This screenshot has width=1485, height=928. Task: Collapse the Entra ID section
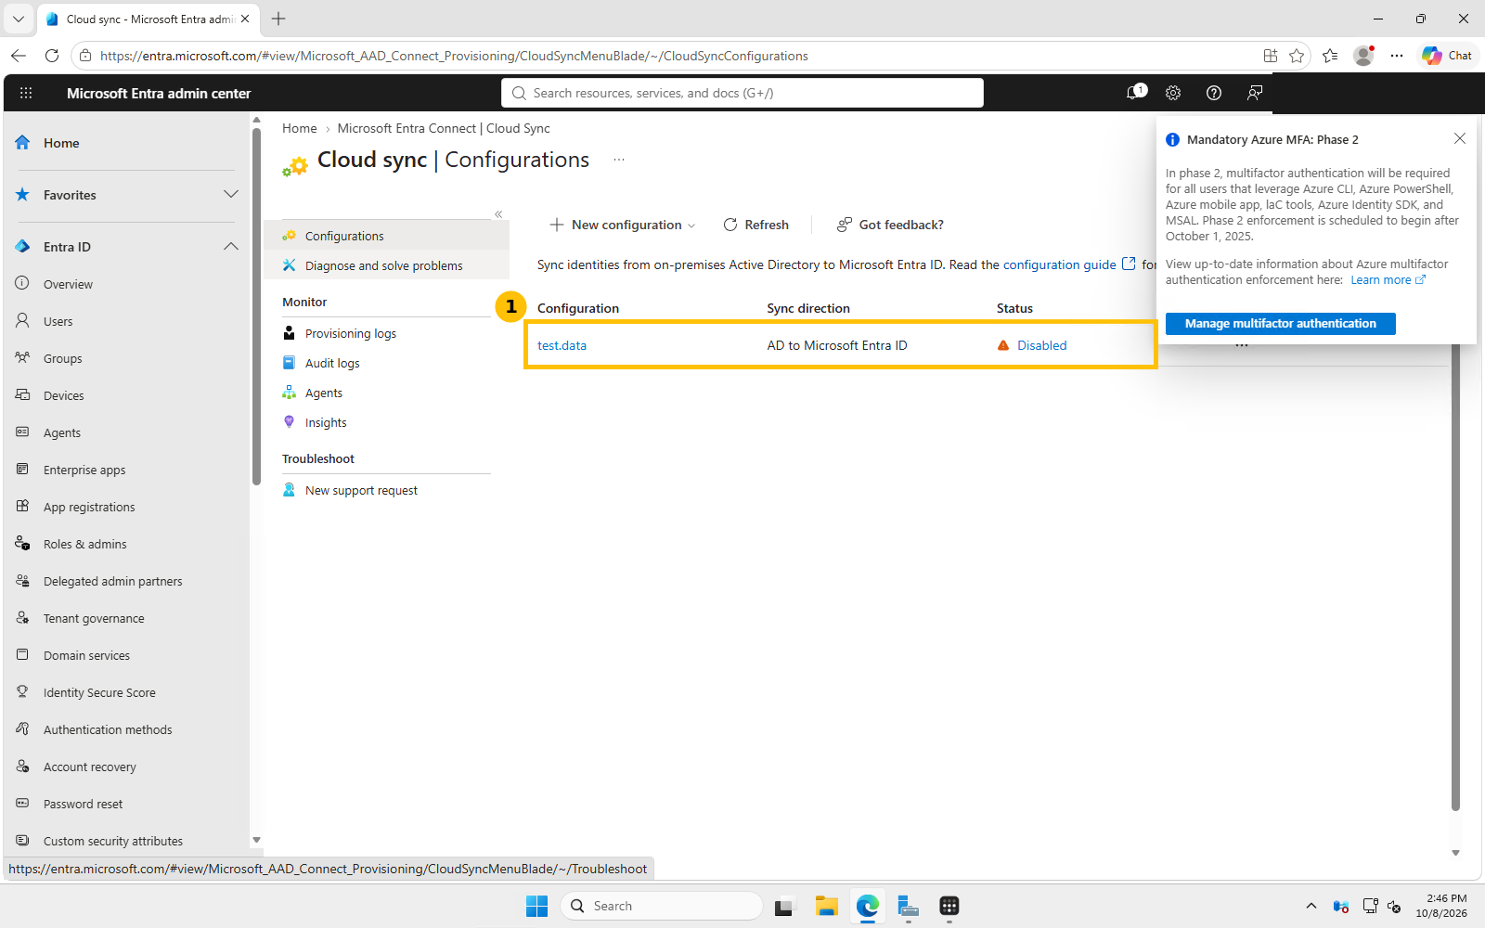(x=231, y=246)
